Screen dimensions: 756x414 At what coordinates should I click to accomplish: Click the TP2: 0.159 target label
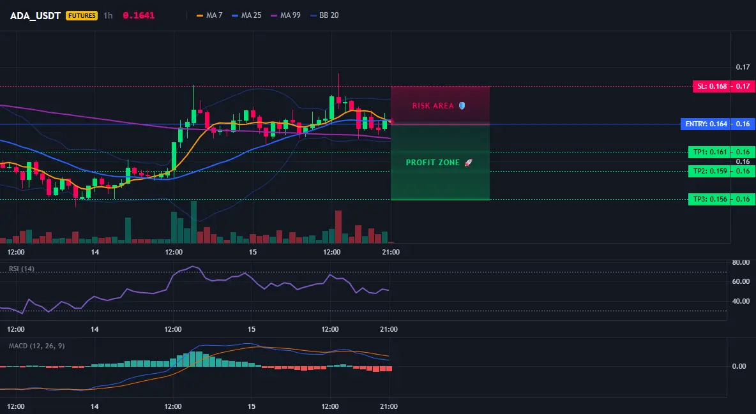point(709,171)
